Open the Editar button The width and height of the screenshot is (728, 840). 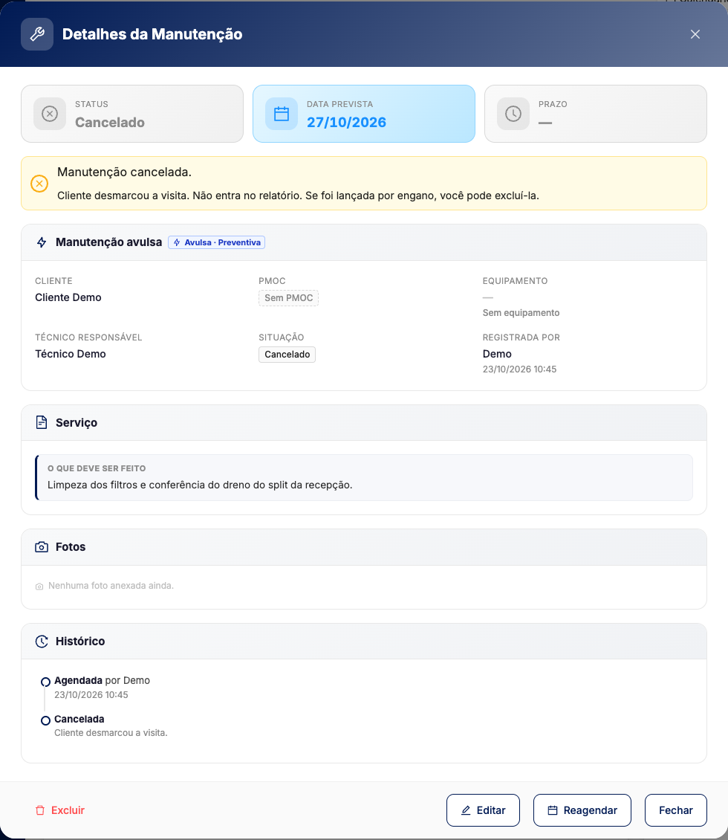click(x=483, y=810)
